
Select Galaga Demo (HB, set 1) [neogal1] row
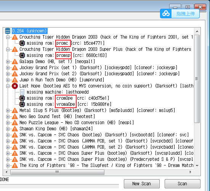pos(57,62)
